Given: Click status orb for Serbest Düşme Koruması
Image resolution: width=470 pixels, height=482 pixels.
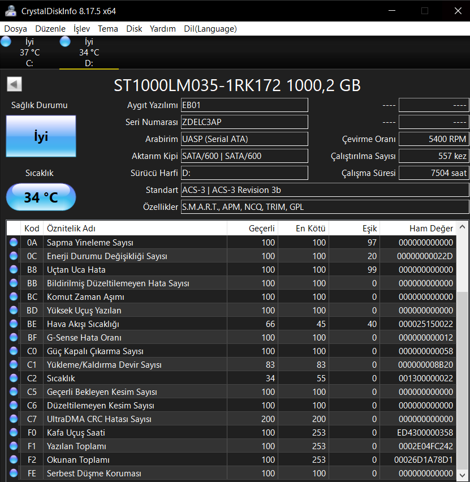Looking at the screenshot, I should (x=13, y=474).
